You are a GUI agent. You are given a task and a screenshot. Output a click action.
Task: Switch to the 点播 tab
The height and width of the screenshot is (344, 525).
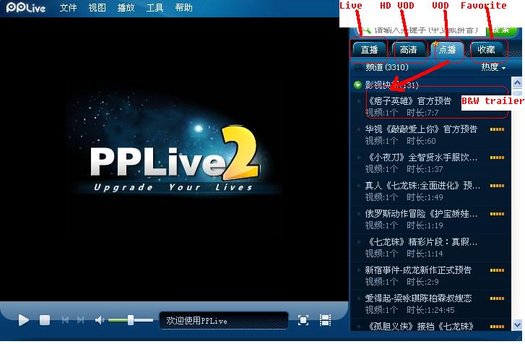tap(448, 50)
